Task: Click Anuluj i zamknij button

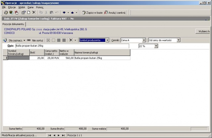Action: click(x=115, y=13)
